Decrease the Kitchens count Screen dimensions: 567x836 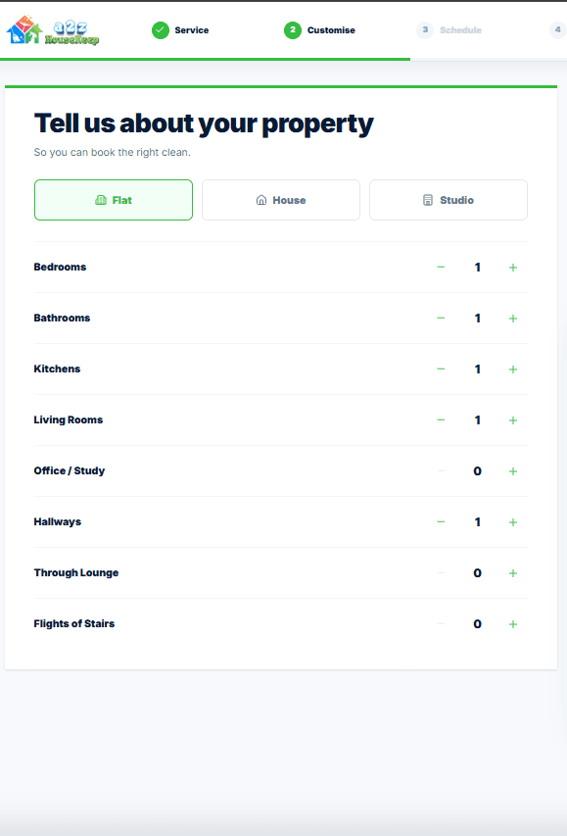pos(441,369)
